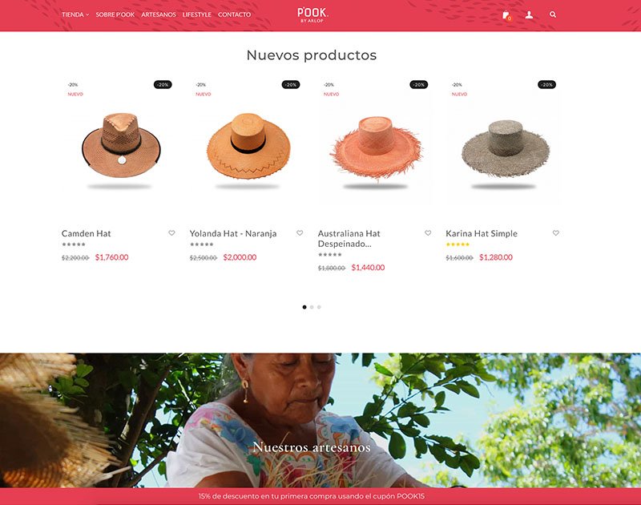Expand the Tienda dropdown menu
This screenshot has width=641, height=505.
[x=75, y=14]
